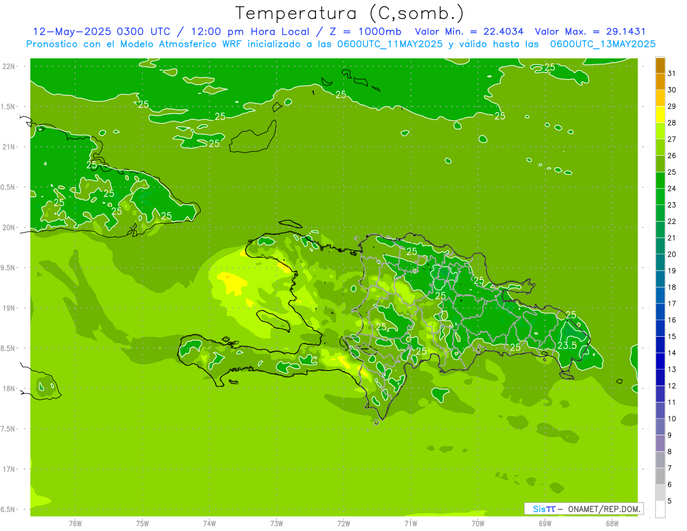This screenshot has height=531, width=687.
Task: Click the white swatch below legend label 5
Action: (x=660, y=509)
